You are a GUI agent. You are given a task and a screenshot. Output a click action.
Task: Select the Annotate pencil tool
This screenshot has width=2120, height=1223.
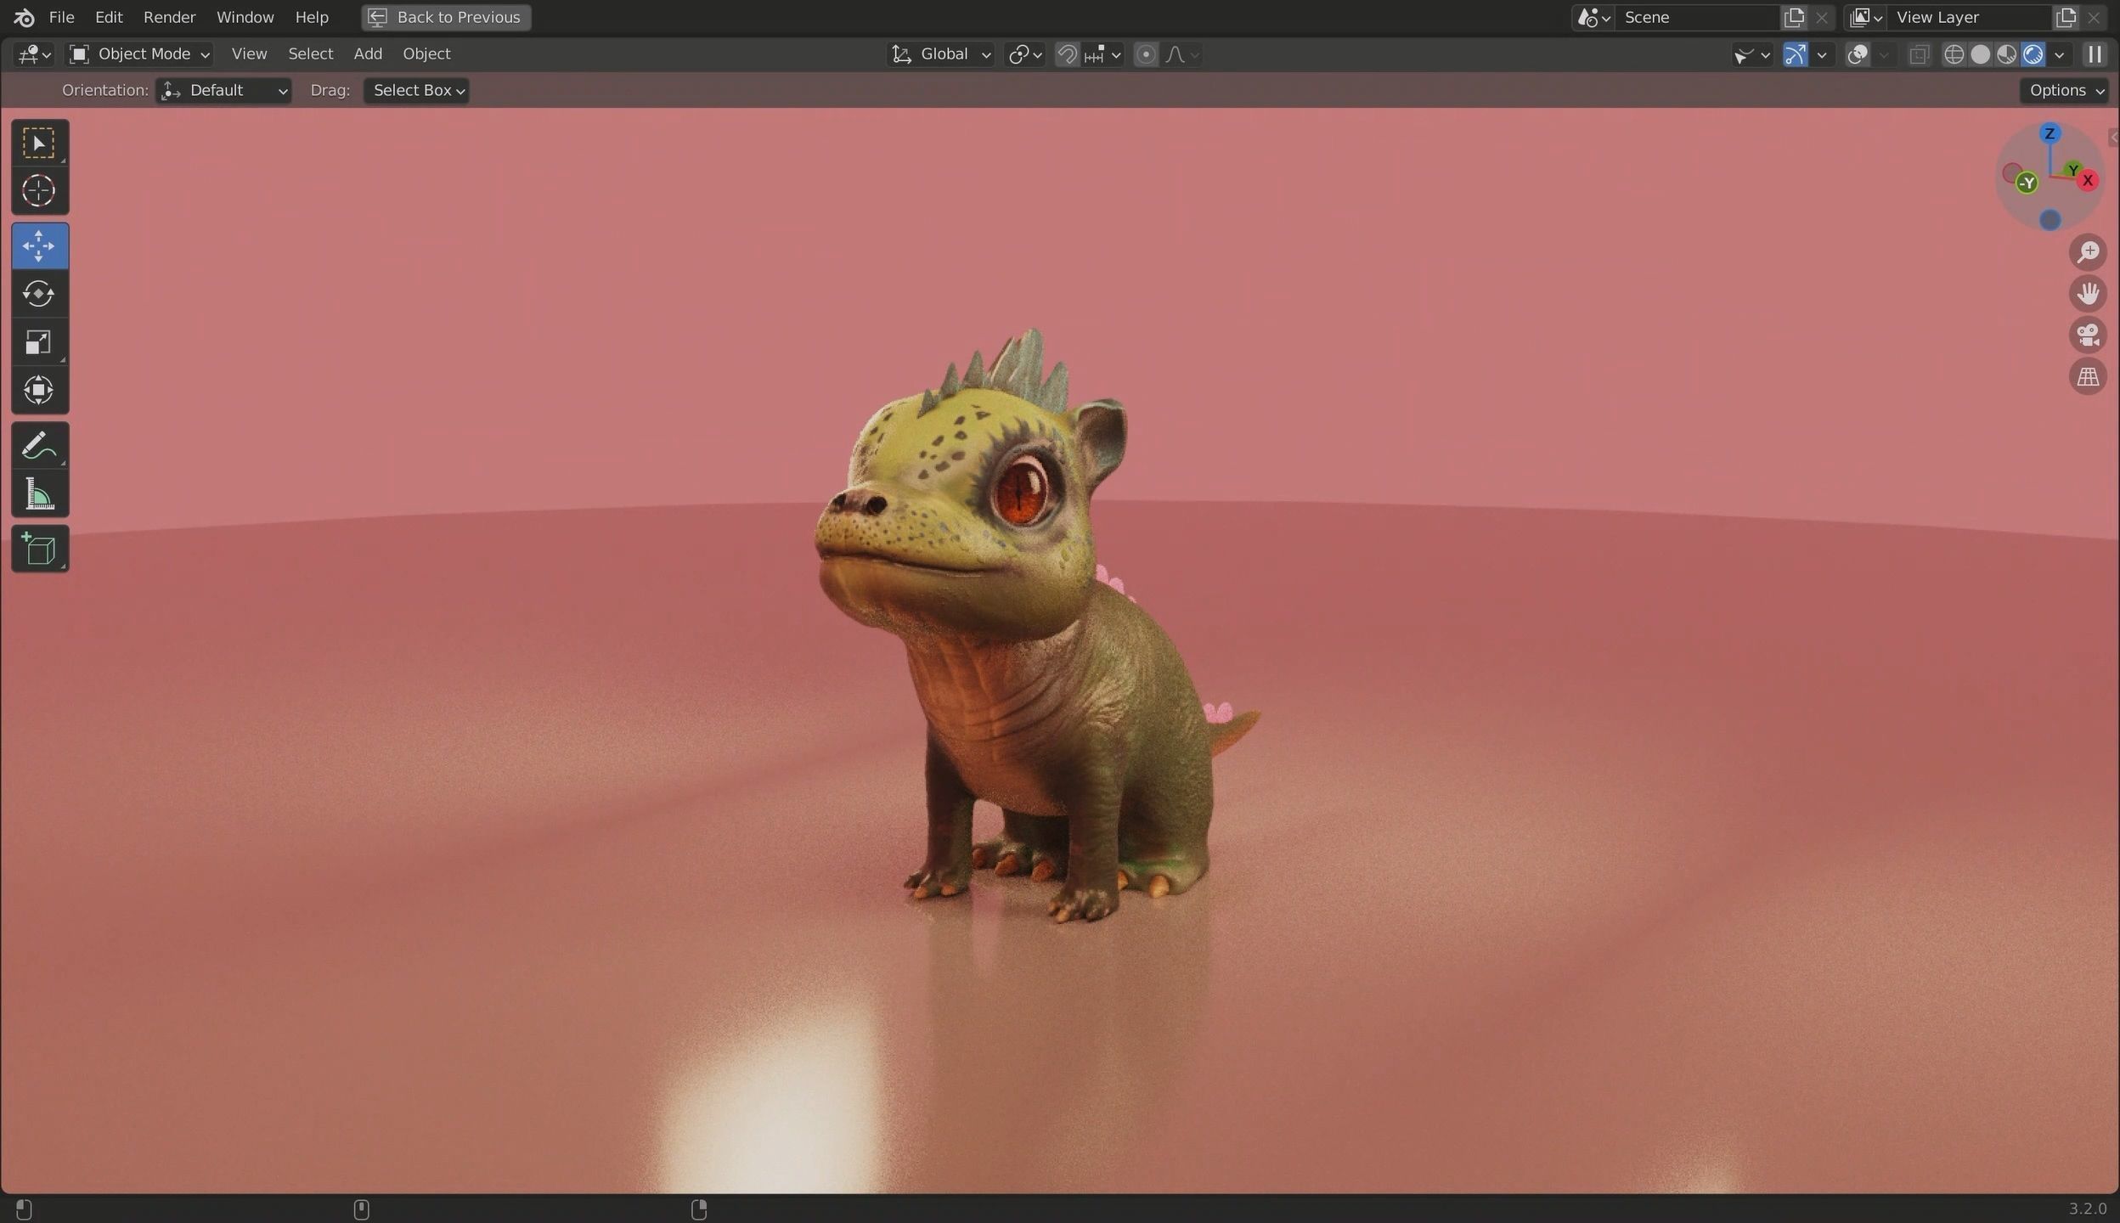pyautogui.click(x=39, y=445)
